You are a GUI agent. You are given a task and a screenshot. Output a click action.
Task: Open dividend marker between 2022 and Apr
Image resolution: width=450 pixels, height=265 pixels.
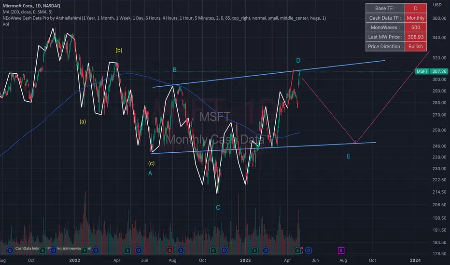[96, 251]
